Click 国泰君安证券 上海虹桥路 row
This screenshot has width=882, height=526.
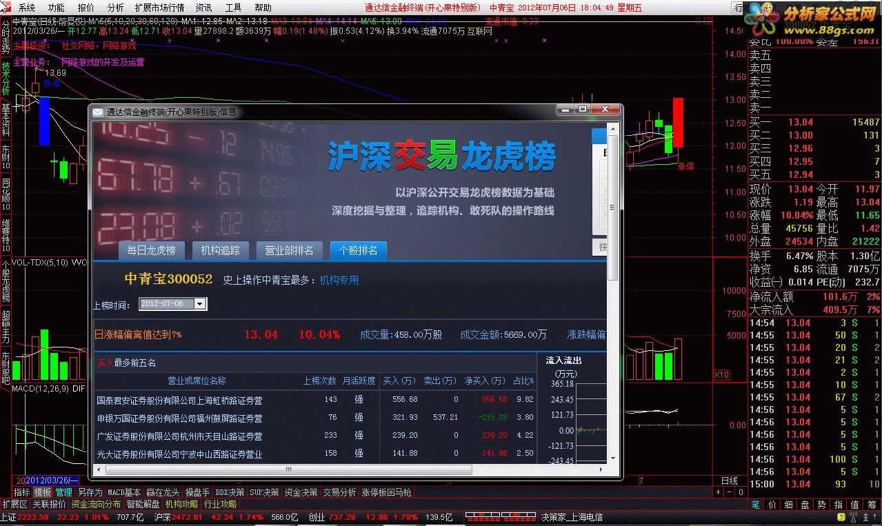(315, 399)
